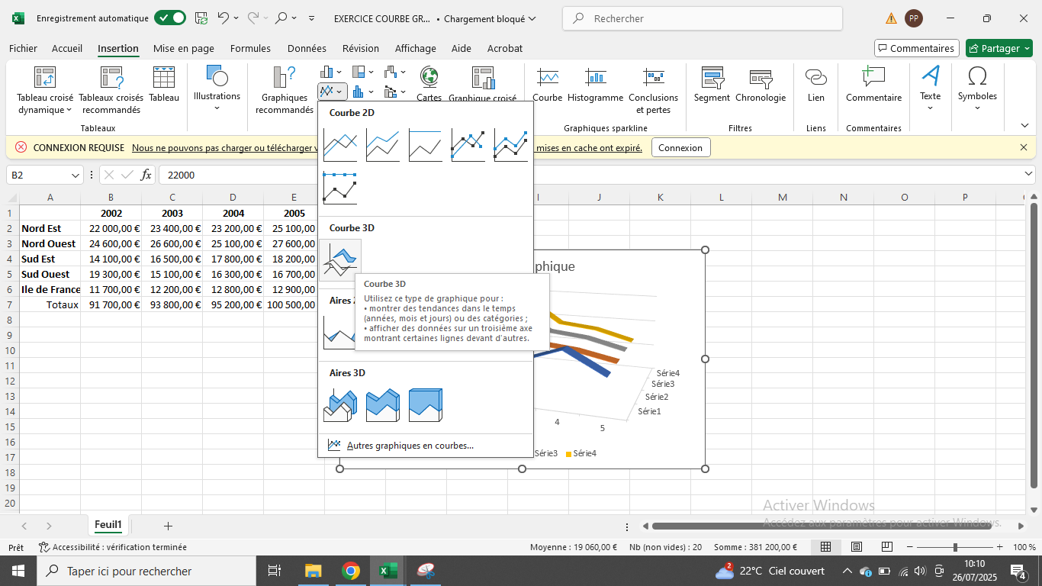Expand the Illustrations dropdown

(x=217, y=88)
